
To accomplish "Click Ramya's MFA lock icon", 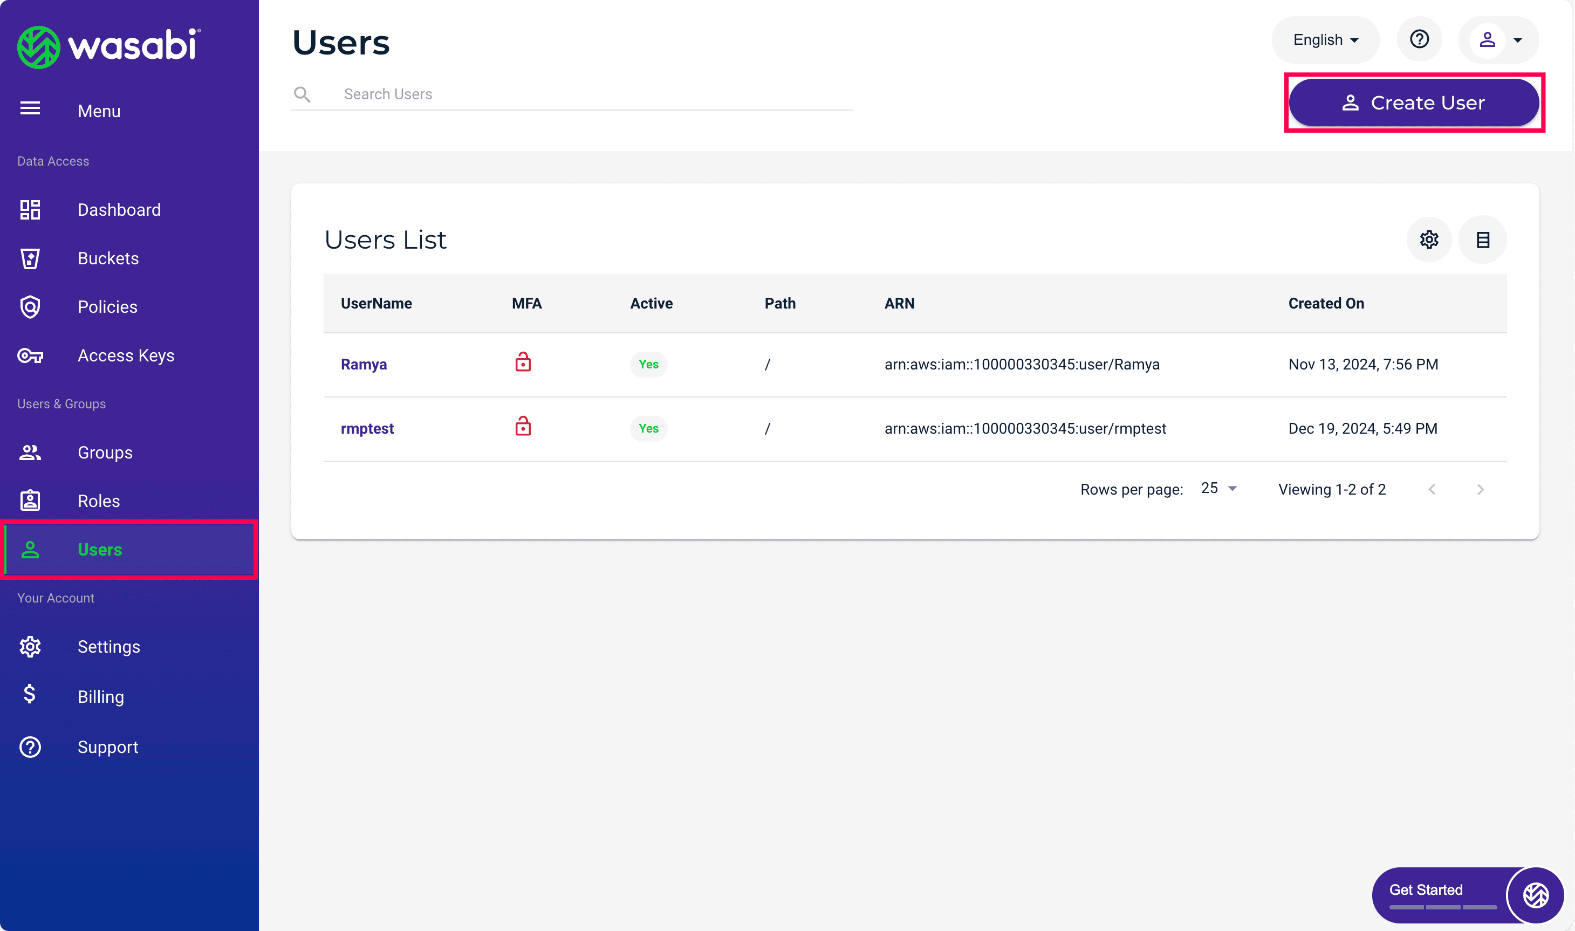I will (523, 362).
